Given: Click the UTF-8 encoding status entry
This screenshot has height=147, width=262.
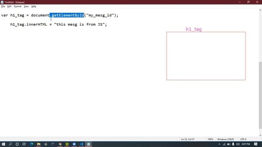Looking at the screenshot, I should point(243,139).
